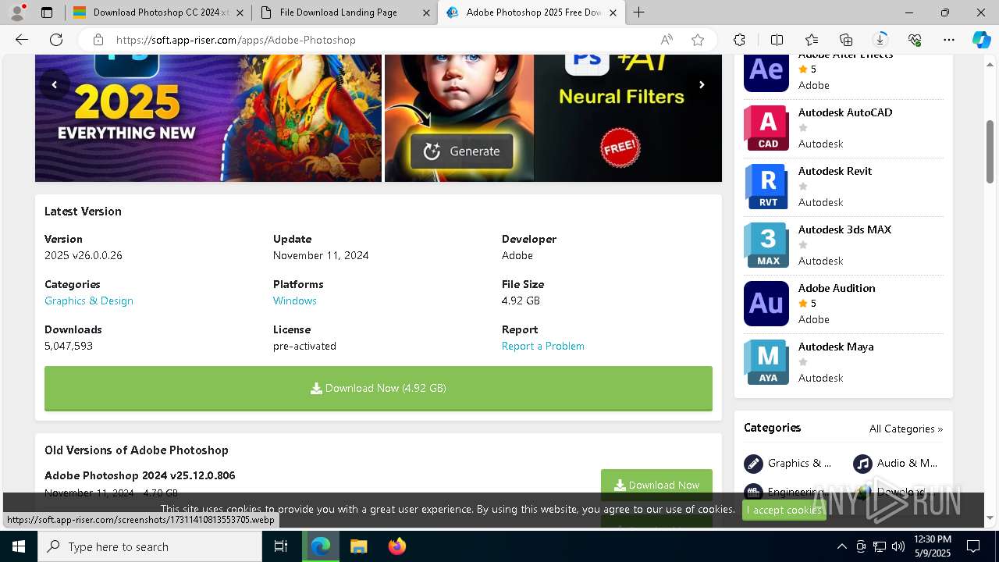Launch Firefox from taskbar
The image size is (999, 562).
pos(397,546)
